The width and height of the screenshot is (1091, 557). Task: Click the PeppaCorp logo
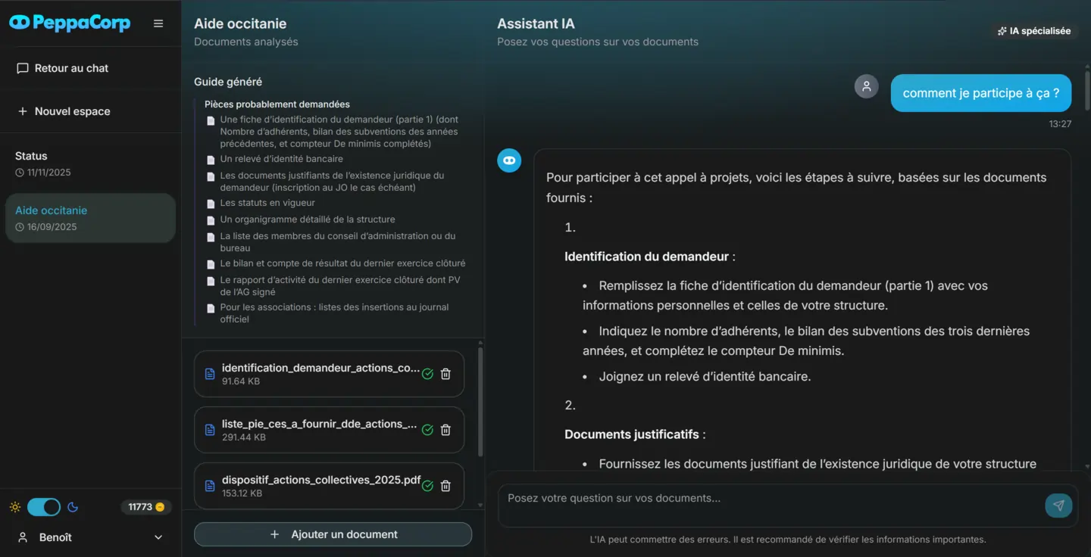tap(70, 23)
